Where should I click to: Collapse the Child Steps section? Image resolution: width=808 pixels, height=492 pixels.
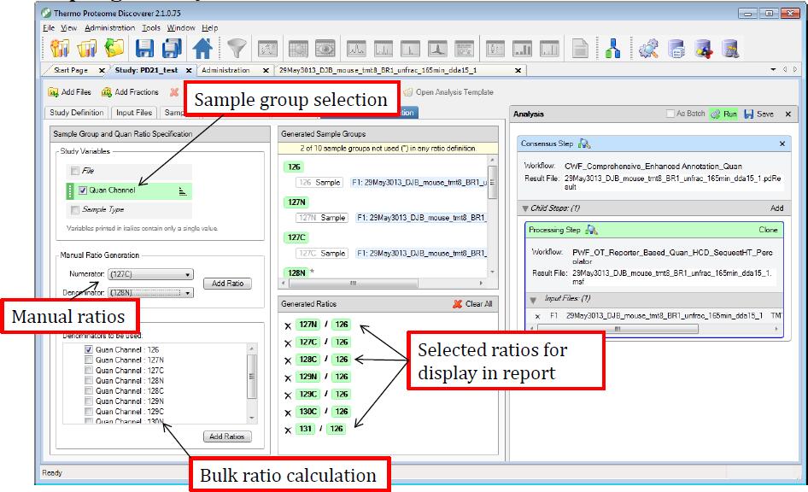coord(524,208)
